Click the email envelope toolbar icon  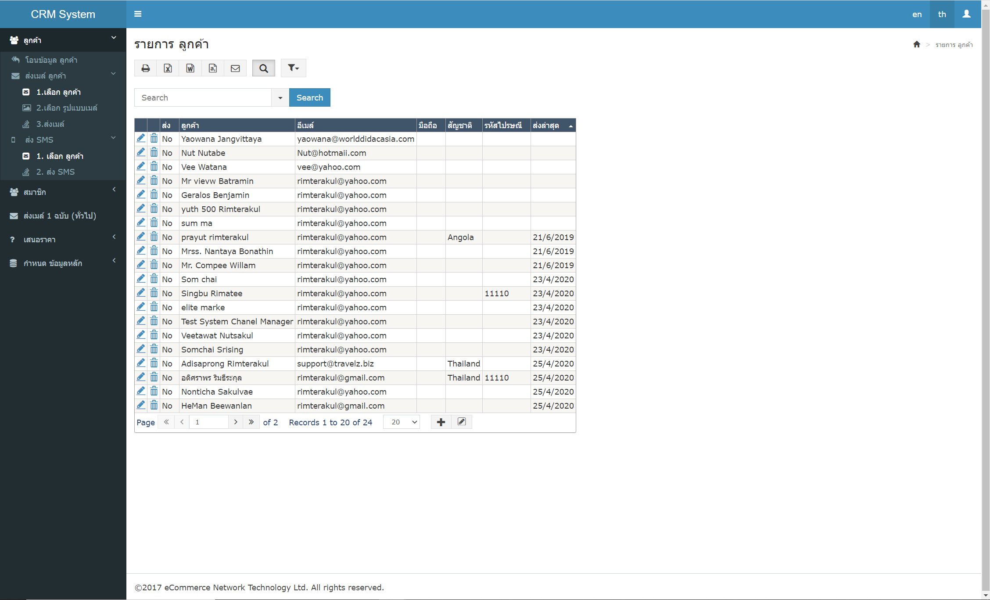tap(235, 68)
